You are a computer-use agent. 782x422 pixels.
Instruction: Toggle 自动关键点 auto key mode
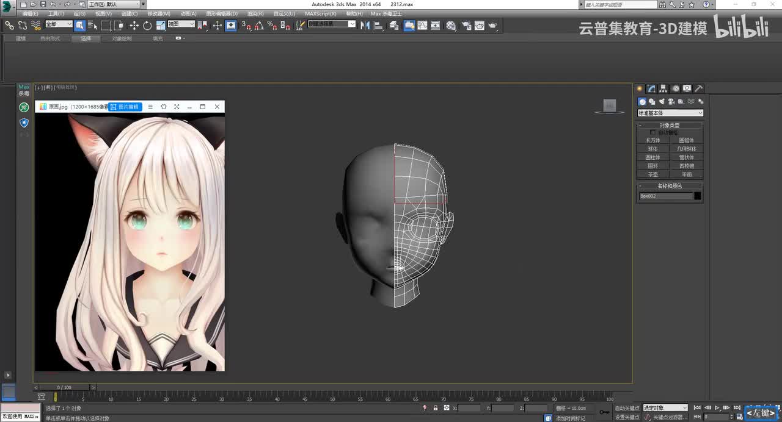click(627, 408)
